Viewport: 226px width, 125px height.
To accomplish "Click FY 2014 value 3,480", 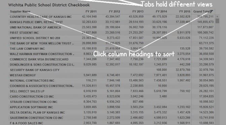I will 163,96.
